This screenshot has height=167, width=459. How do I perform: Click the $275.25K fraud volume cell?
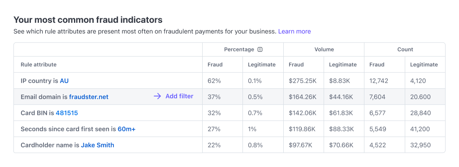coord(303,81)
